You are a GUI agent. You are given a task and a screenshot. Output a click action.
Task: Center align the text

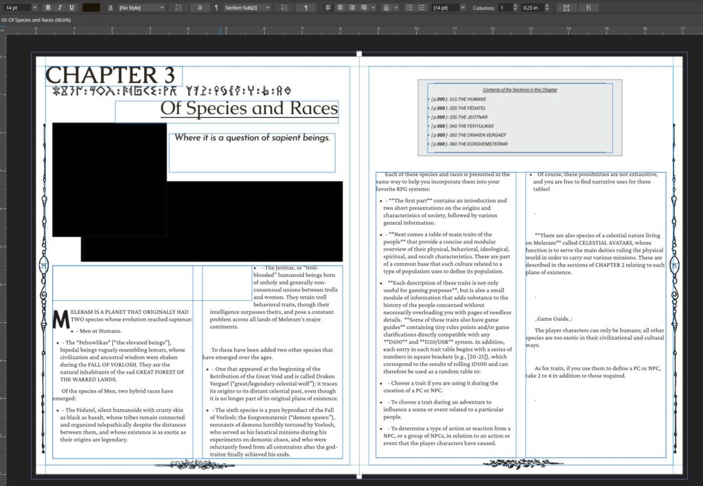click(339, 8)
